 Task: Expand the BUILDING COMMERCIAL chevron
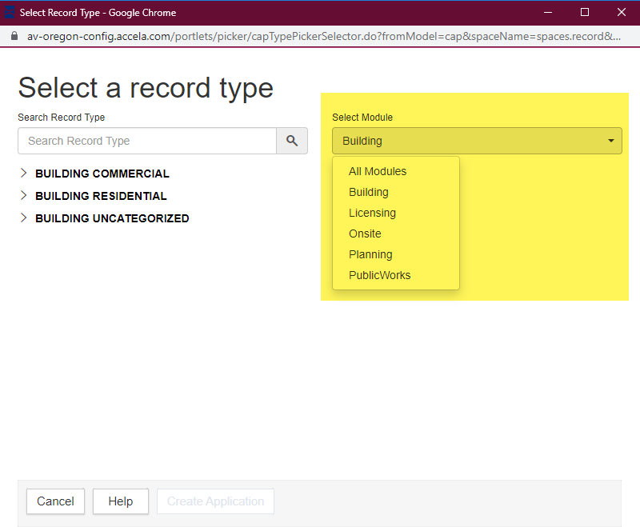(24, 174)
